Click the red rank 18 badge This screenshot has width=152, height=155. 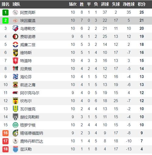pyautogui.click(x=5, y=149)
